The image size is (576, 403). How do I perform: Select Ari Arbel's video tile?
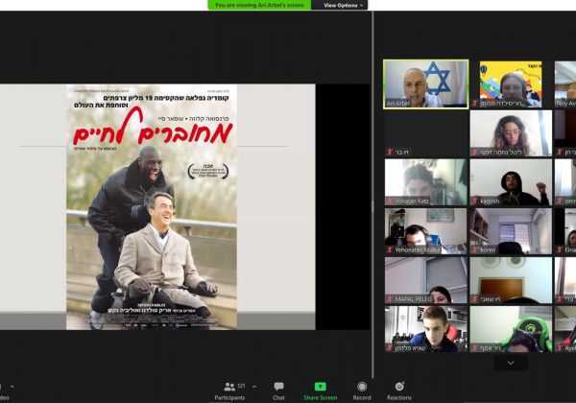click(425, 84)
